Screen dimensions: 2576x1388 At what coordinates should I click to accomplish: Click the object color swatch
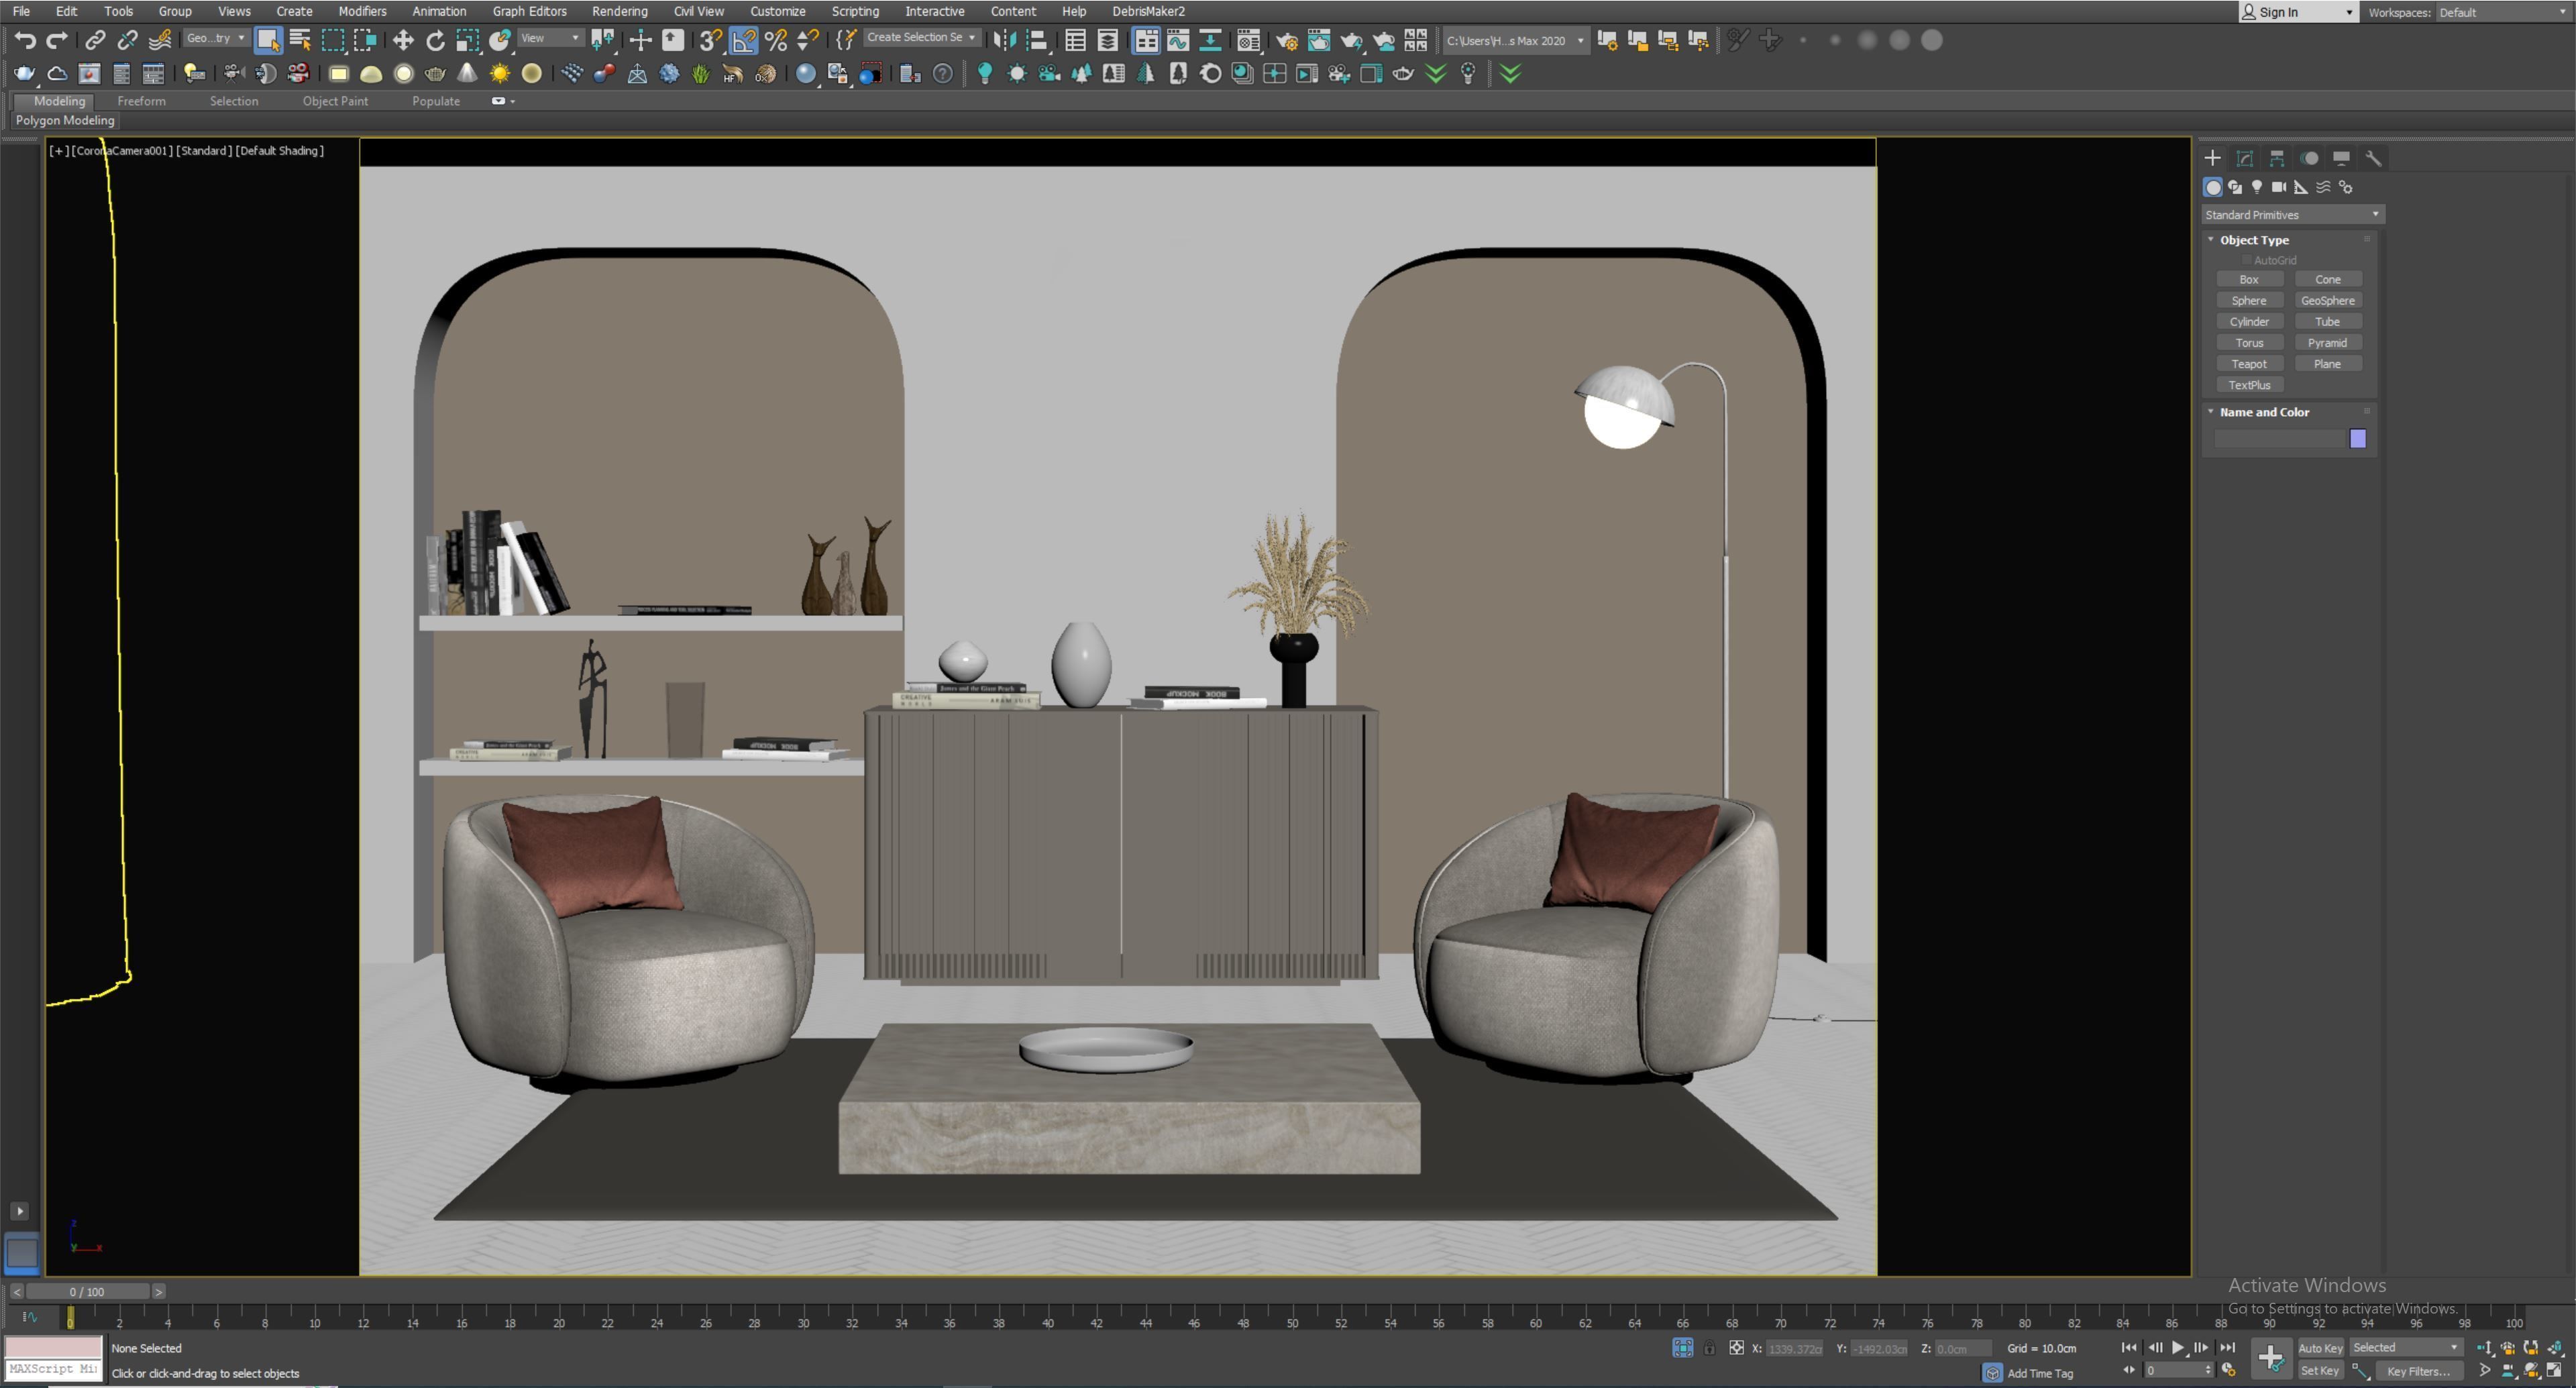click(2357, 439)
